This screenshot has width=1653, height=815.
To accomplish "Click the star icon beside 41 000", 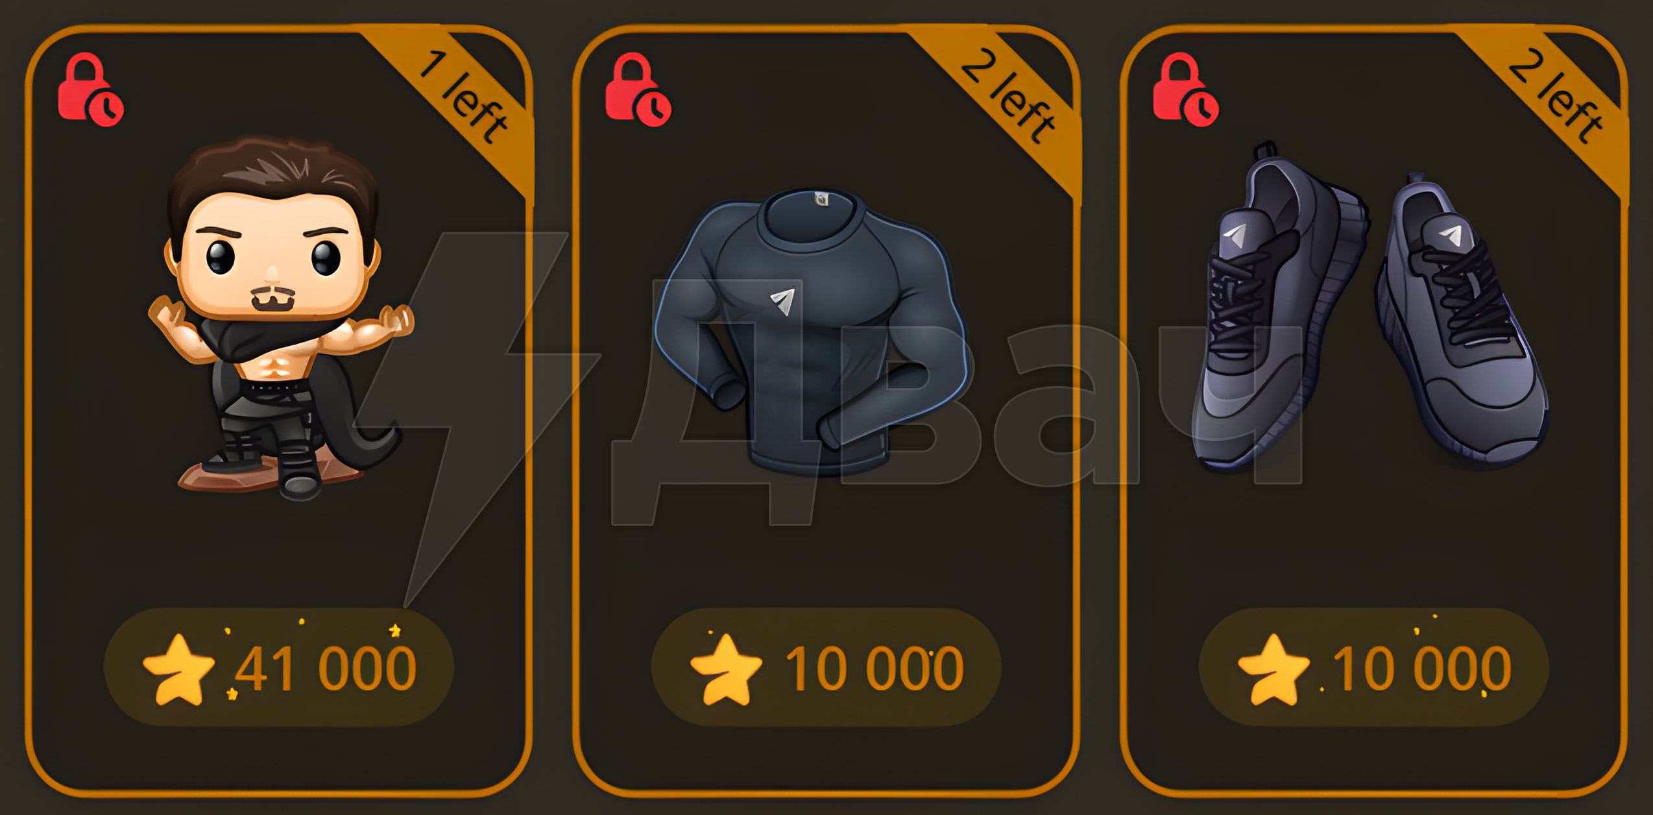I will 178,670.
